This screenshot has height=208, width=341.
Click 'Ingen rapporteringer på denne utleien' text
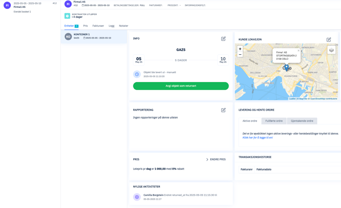155,118
